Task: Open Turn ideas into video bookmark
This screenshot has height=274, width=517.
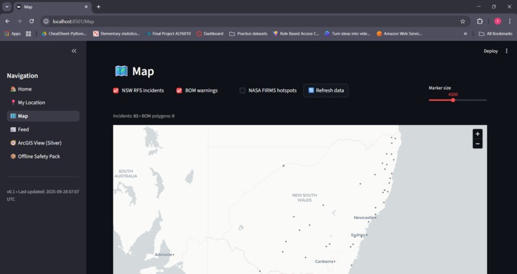Action: [x=347, y=33]
